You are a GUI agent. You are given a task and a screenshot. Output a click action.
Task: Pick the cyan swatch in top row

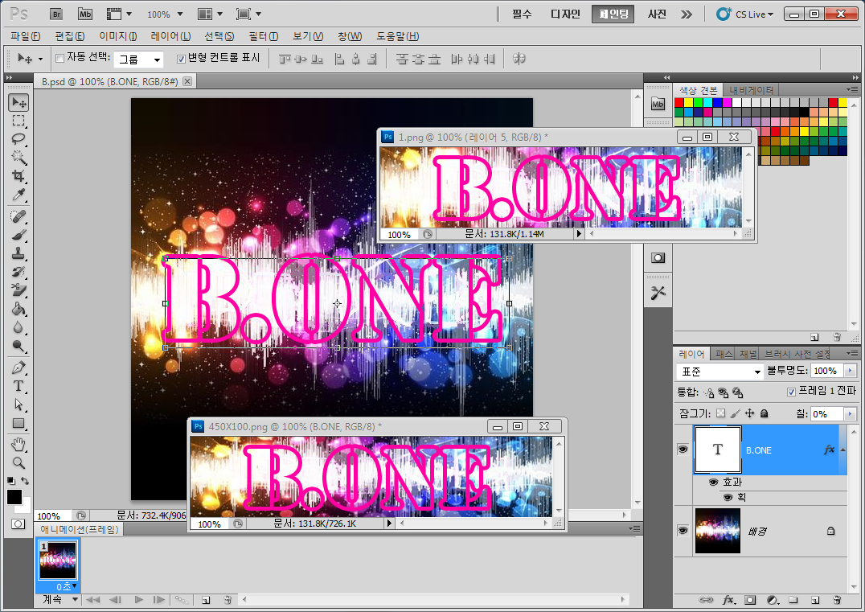click(x=707, y=103)
